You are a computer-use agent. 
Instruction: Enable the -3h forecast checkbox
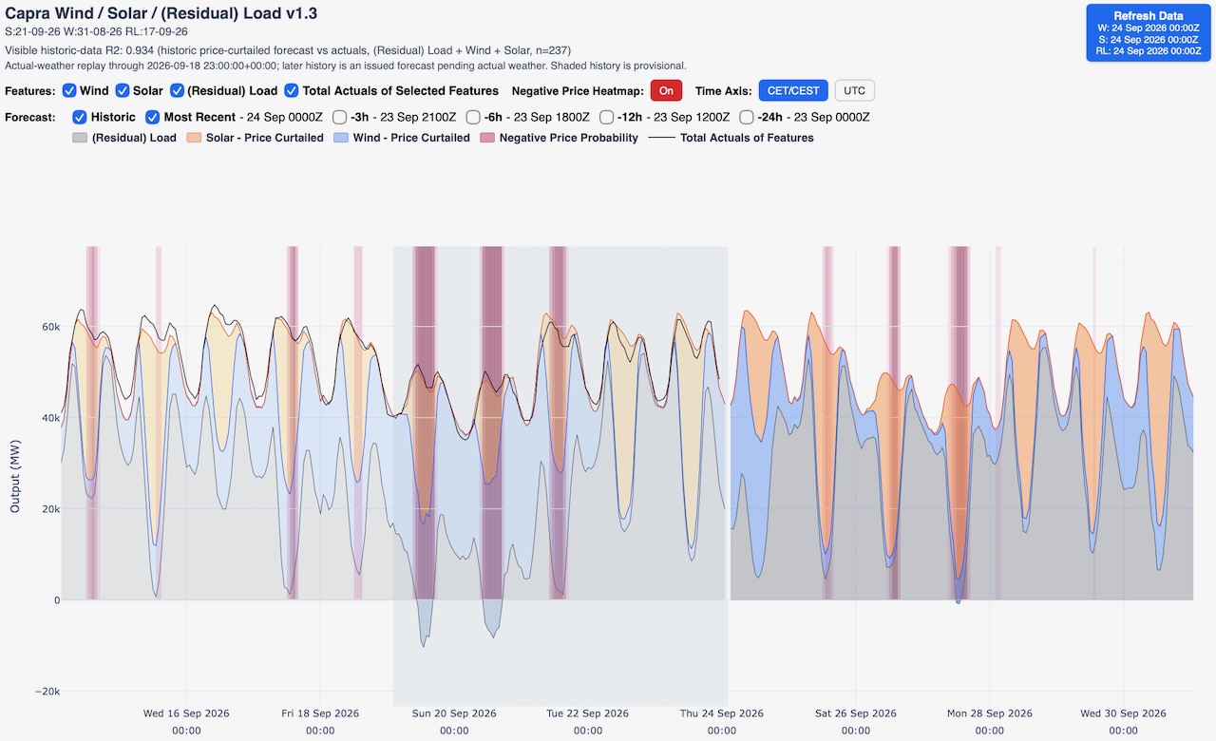(x=340, y=118)
